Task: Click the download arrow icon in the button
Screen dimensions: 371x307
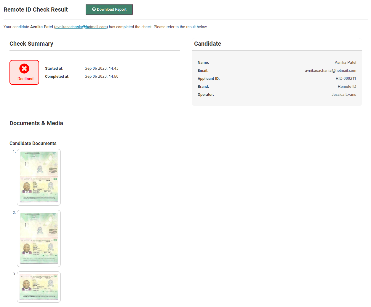Action: coord(94,9)
